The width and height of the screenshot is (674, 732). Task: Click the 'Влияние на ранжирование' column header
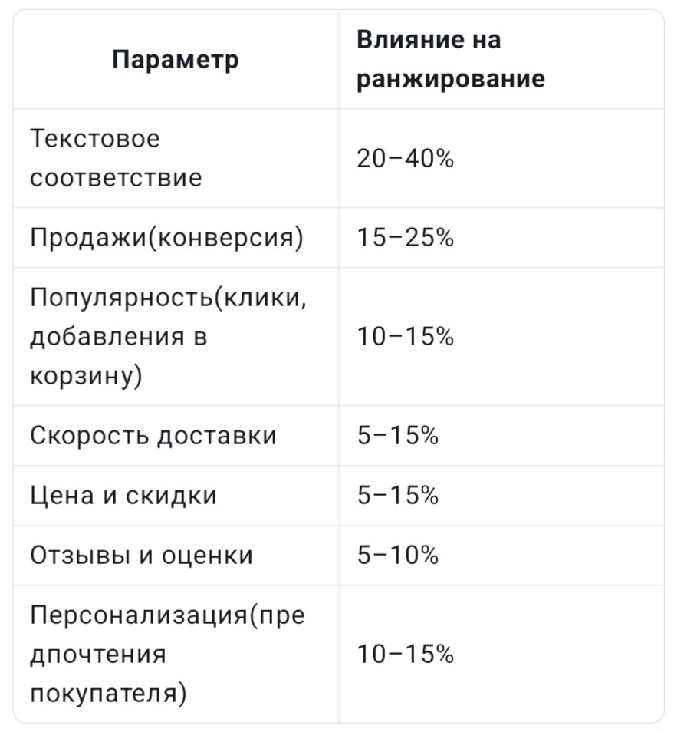[x=450, y=60]
